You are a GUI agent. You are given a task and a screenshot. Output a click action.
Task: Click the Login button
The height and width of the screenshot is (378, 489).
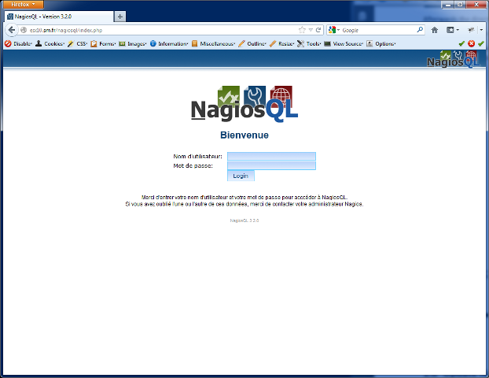[241, 176]
